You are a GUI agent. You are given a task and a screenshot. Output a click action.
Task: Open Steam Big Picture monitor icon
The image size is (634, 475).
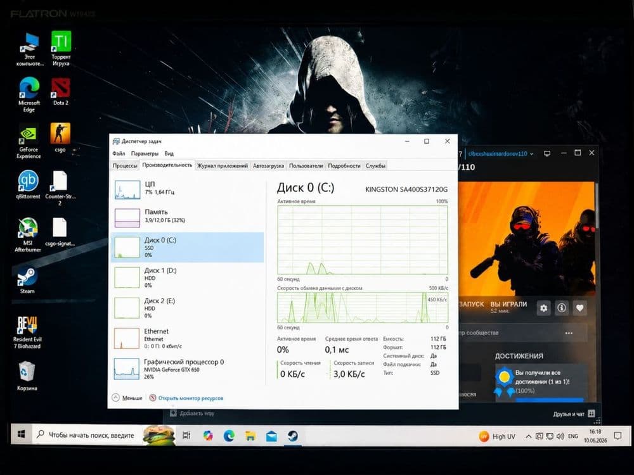pos(547,153)
